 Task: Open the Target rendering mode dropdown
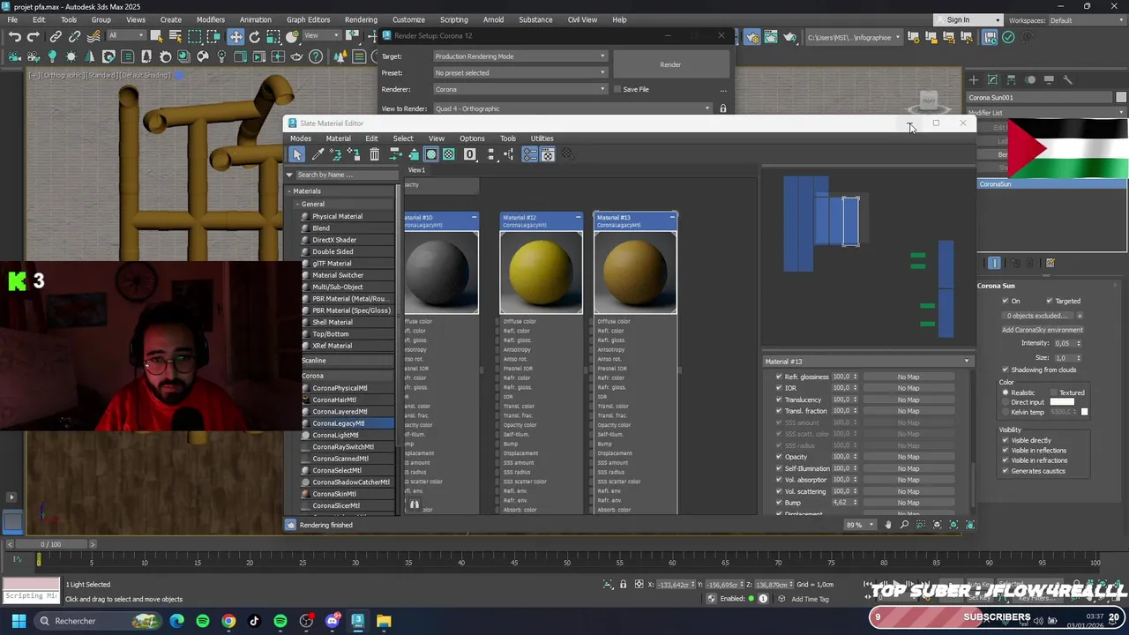coord(520,56)
